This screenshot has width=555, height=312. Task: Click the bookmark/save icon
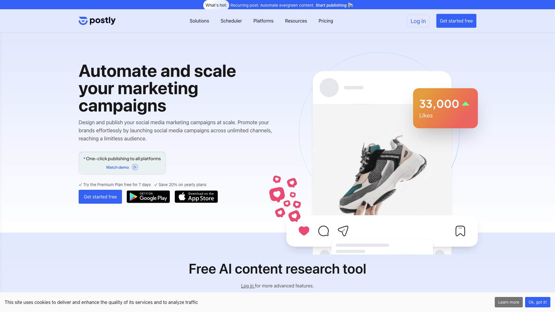(460, 231)
